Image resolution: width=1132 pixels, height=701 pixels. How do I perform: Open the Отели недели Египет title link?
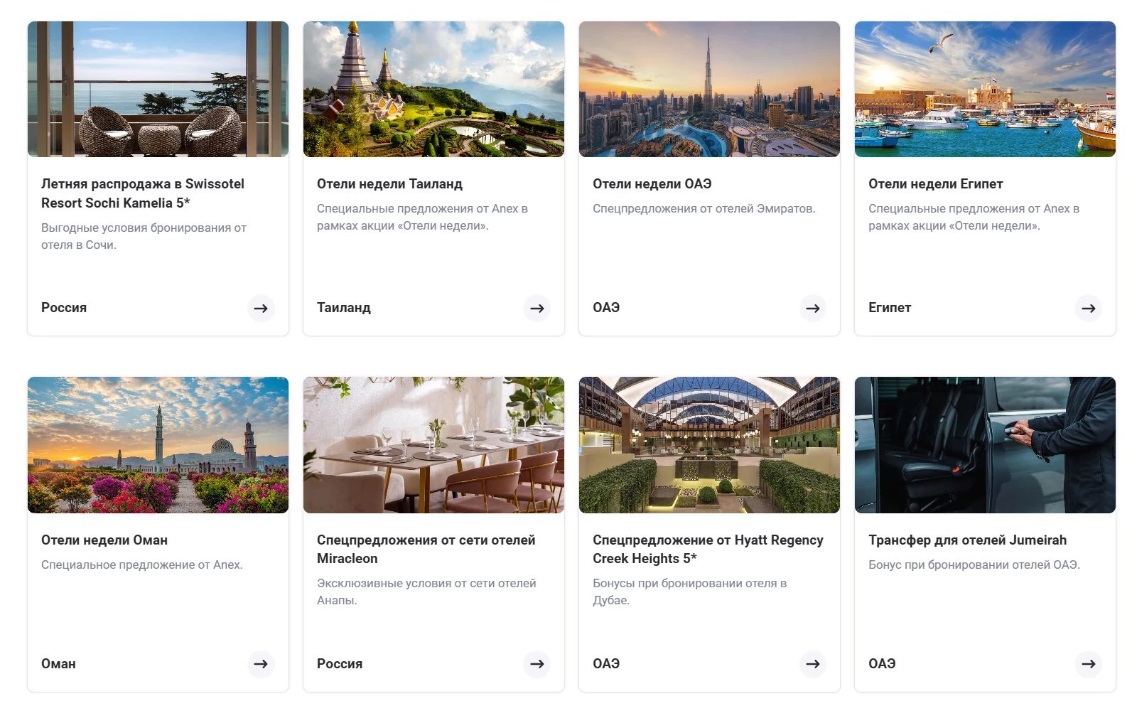click(x=935, y=184)
